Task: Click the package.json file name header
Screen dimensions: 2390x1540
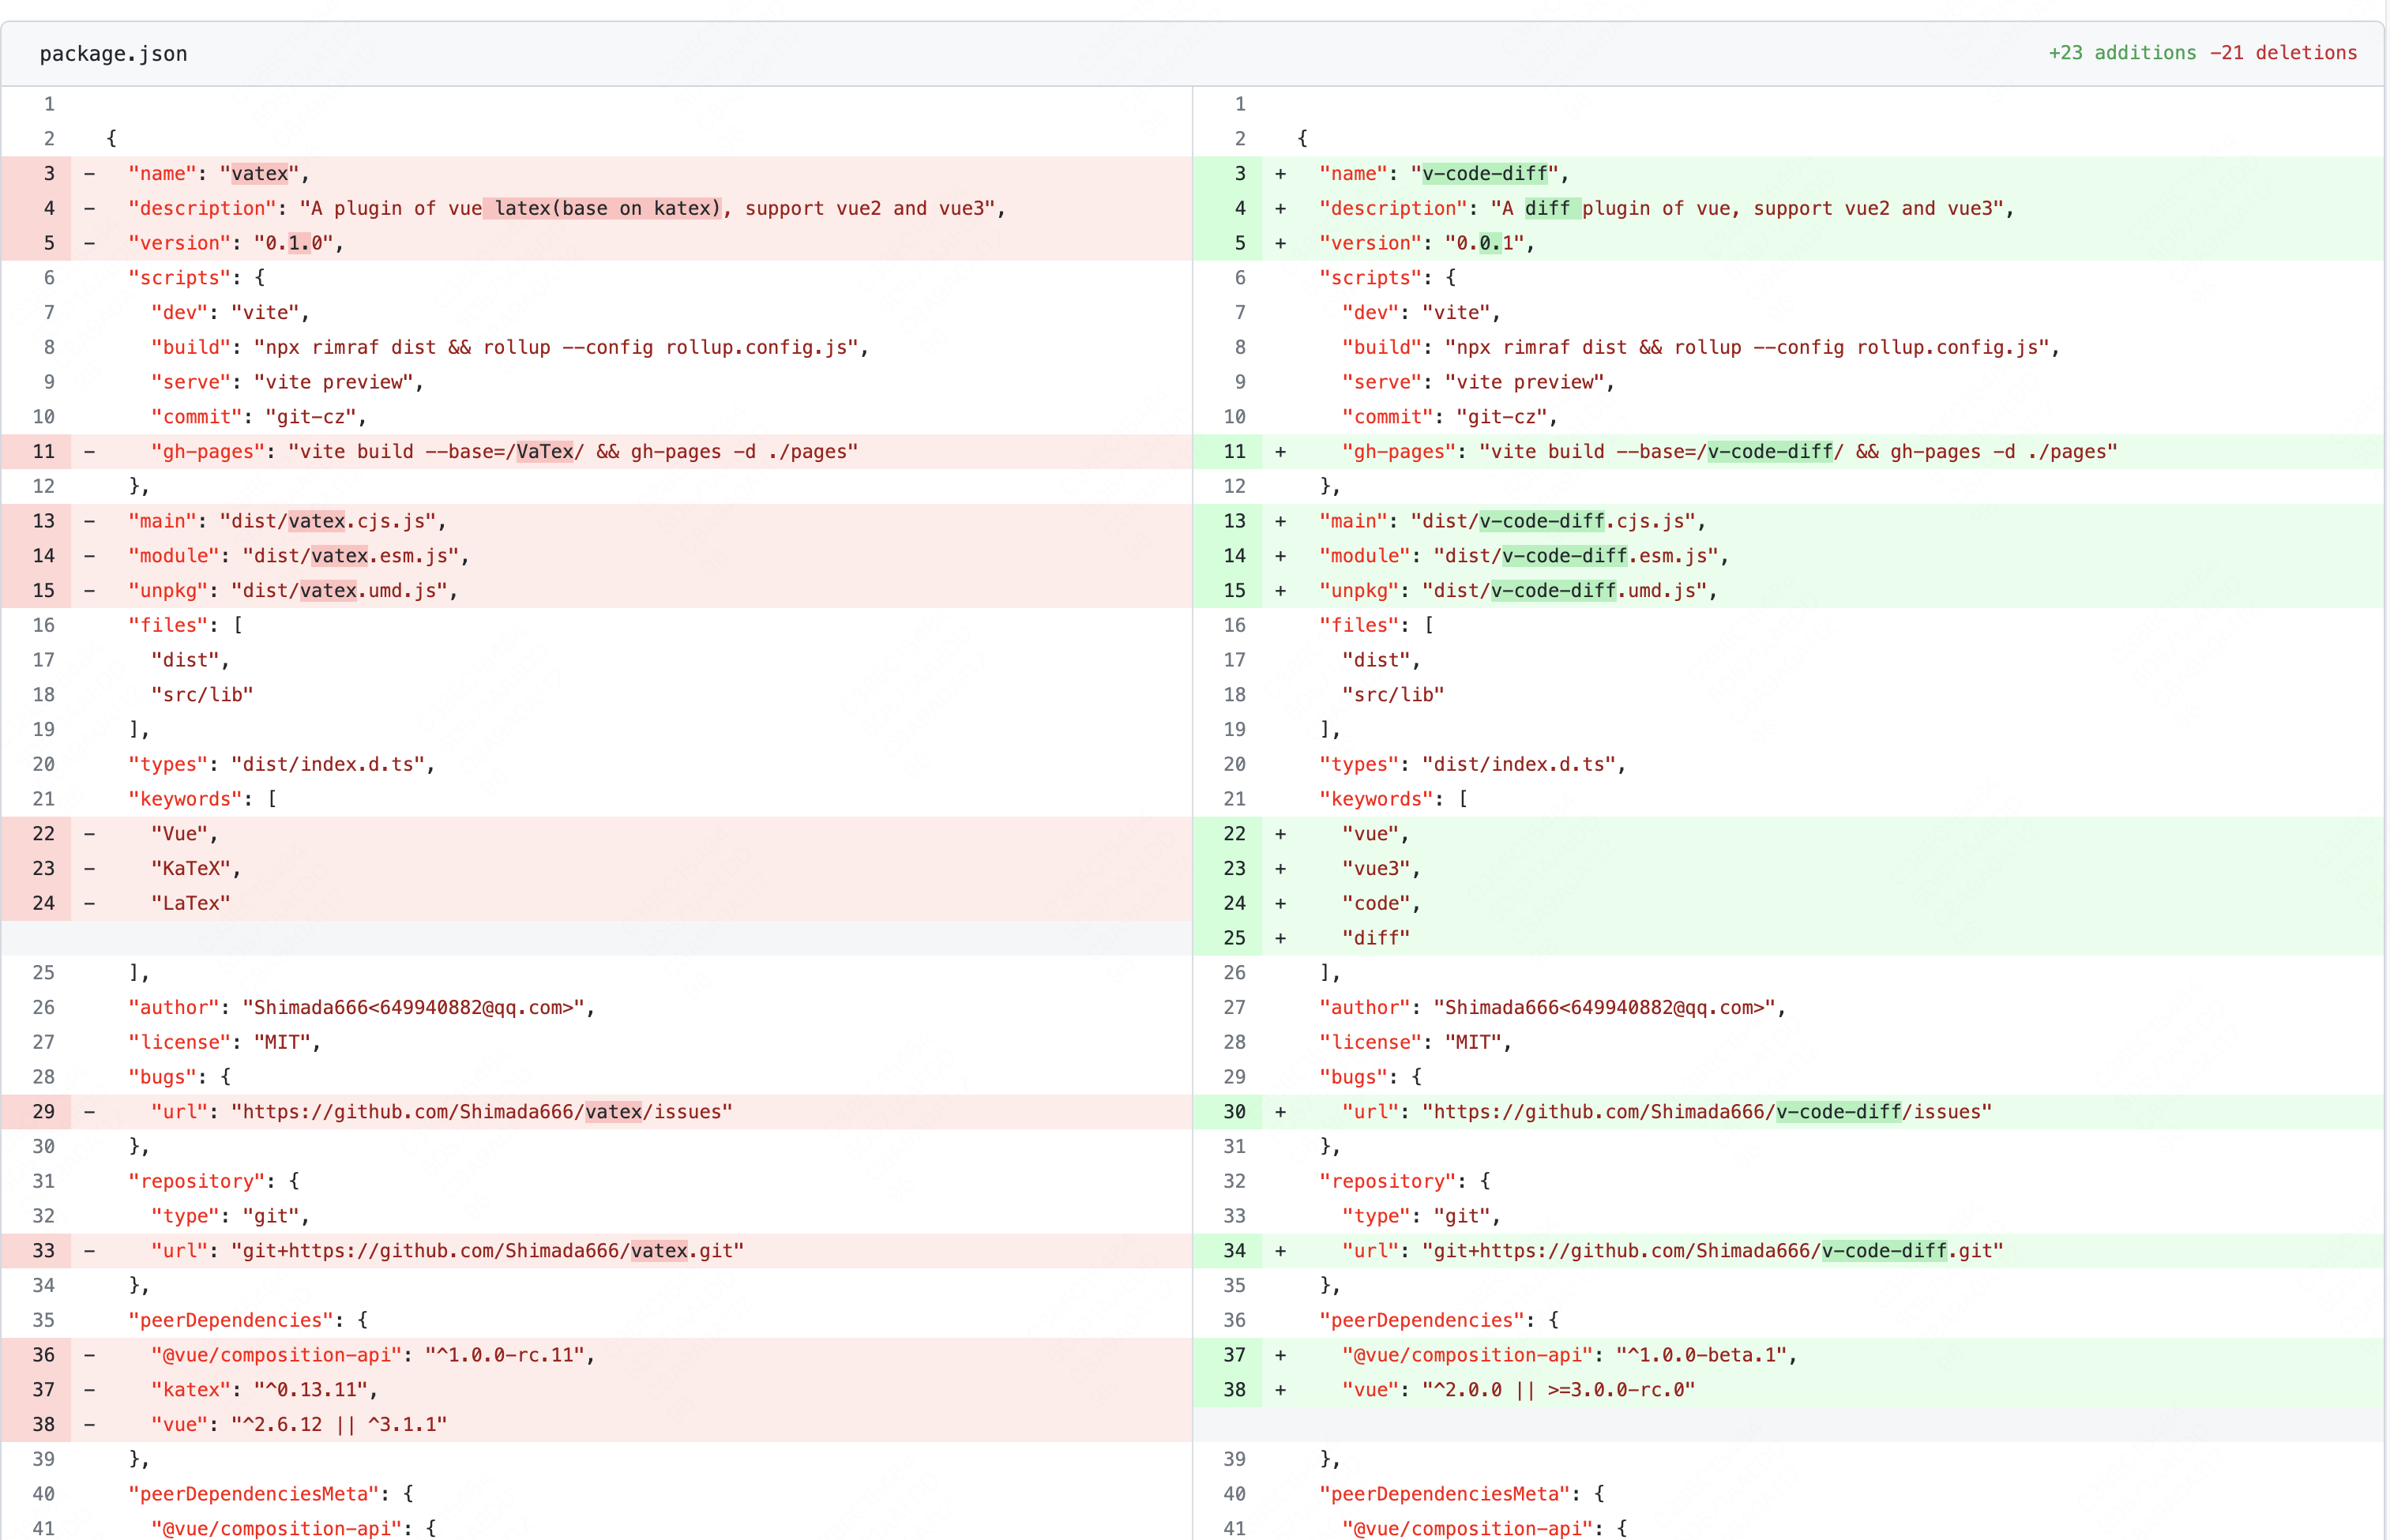Action: (113, 54)
